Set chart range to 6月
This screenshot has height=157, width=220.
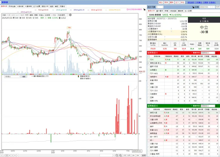pyautogui.click(x=129, y=155)
